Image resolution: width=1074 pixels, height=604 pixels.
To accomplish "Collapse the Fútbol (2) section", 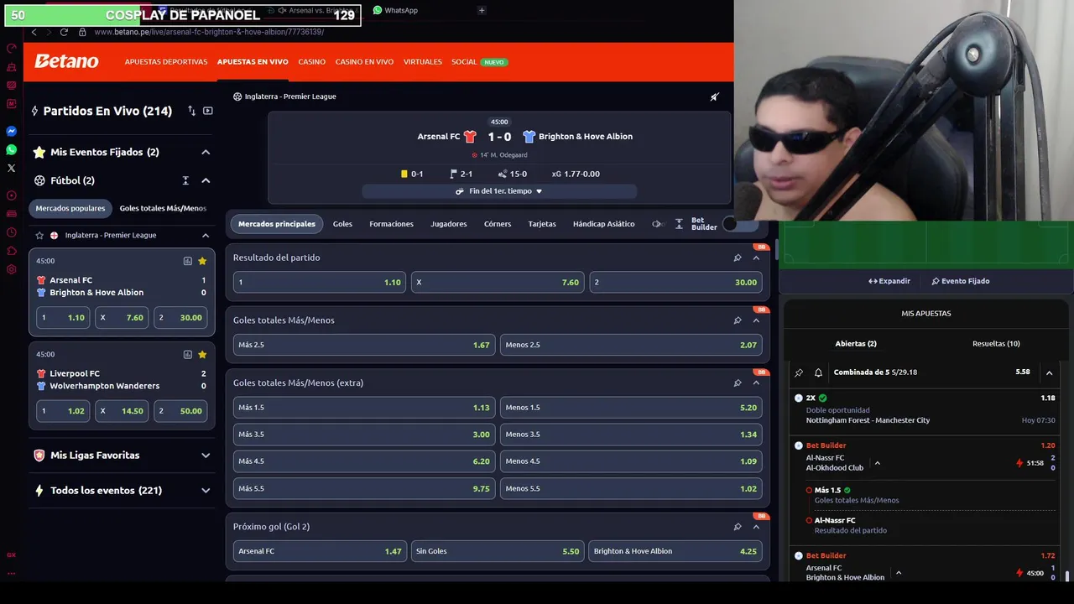I will [206, 180].
